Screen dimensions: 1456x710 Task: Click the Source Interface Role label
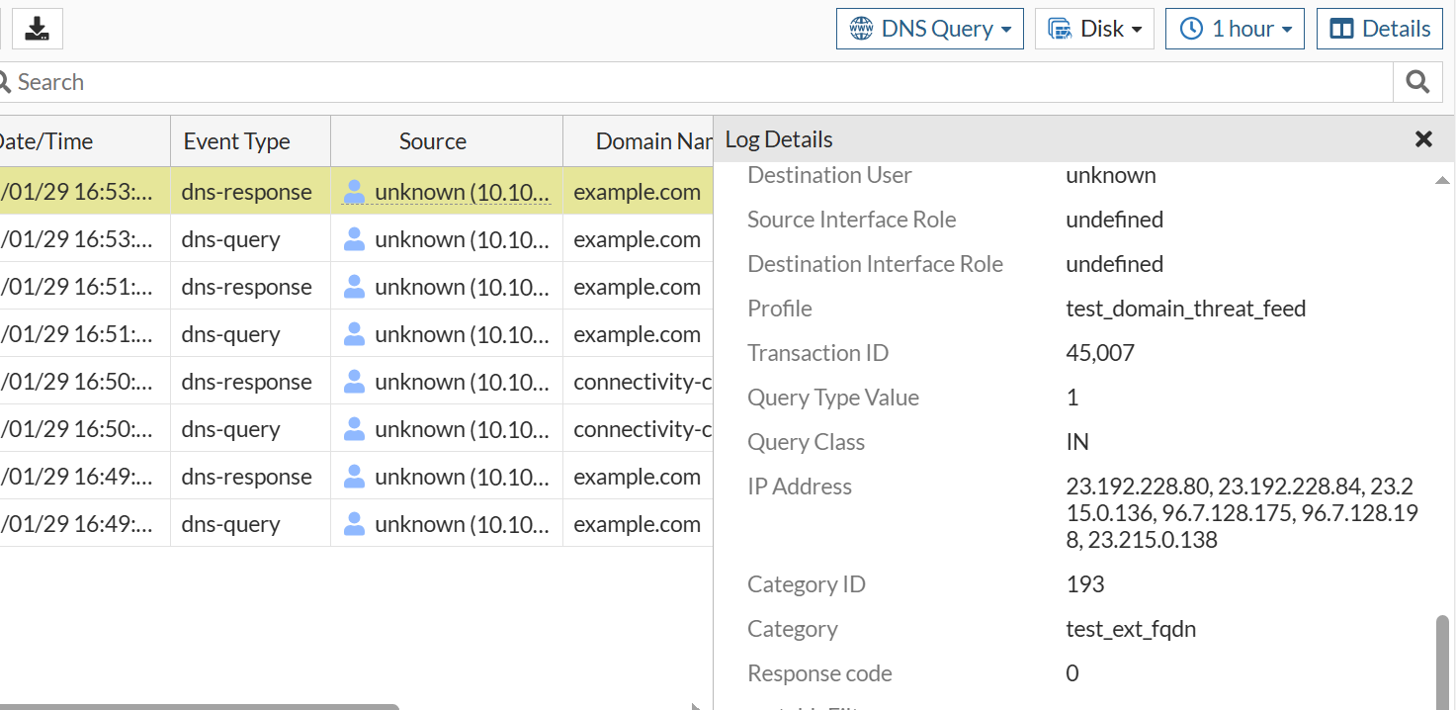[x=852, y=220]
